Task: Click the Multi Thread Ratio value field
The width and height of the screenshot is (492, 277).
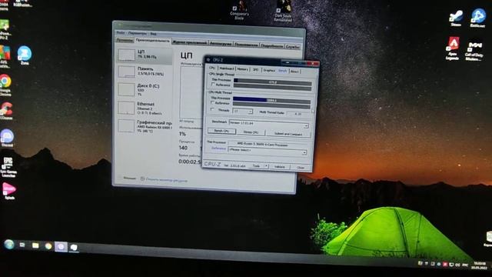Action: click(x=298, y=114)
